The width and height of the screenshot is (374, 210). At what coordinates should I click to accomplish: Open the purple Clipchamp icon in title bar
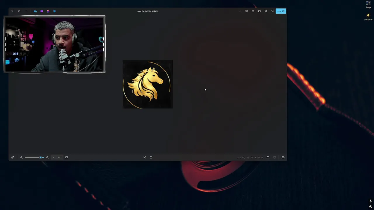[41, 11]
